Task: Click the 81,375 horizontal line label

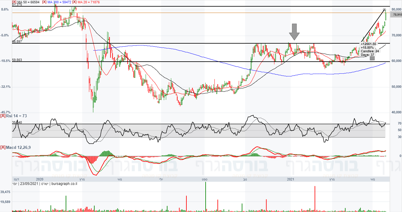Action: (17, 5)
